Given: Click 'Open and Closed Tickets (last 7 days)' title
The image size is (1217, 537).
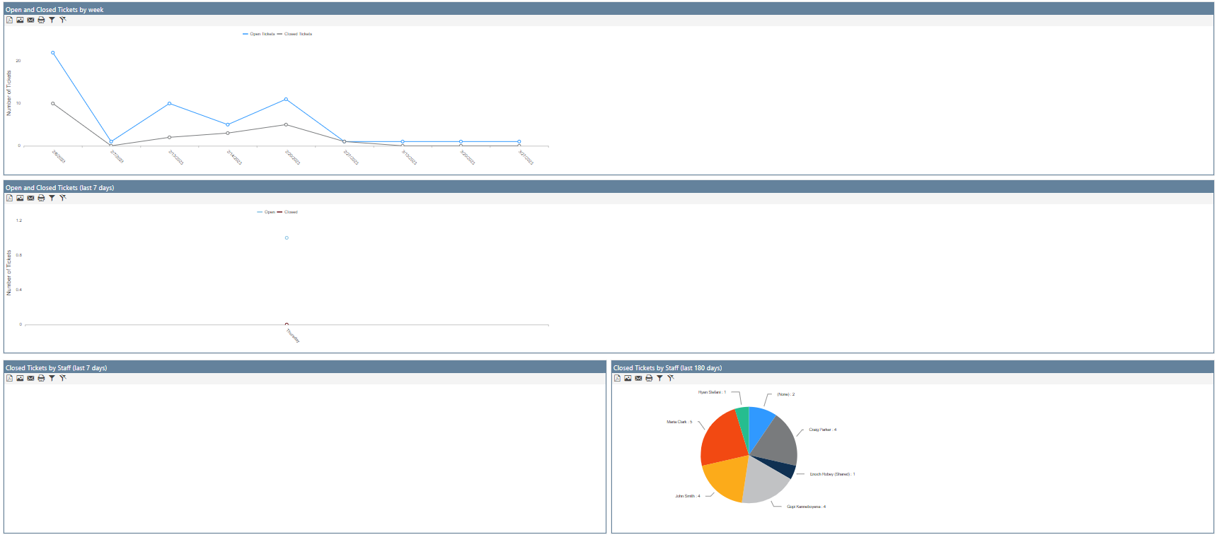Looking at the screenshot, I should pyautogui.click(x=59, y=188).
